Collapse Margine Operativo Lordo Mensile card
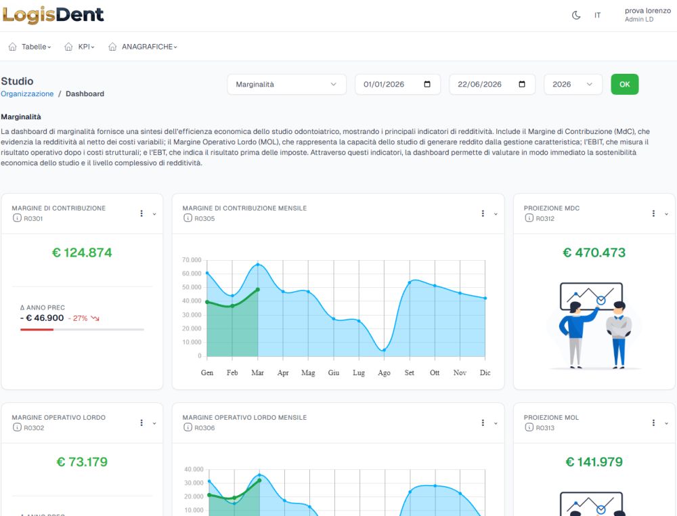677x516 pixels. pos(496,423)
